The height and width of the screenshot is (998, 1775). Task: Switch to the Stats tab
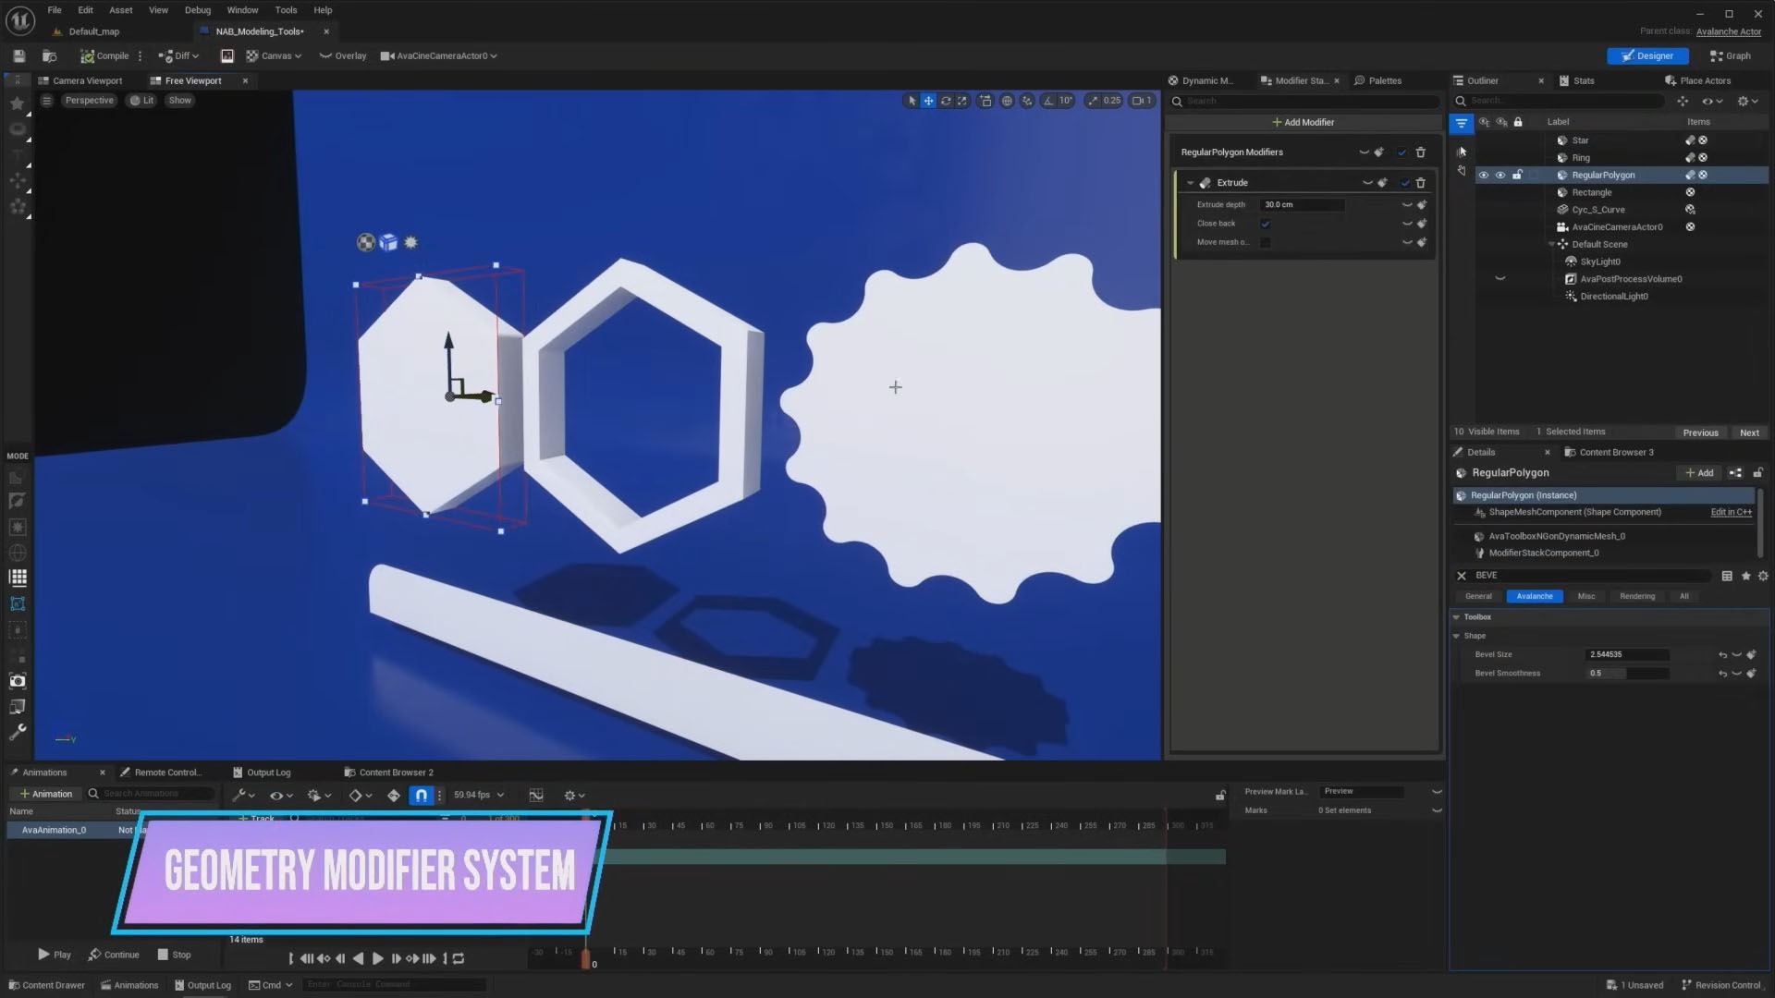(x=1577, y=80)
